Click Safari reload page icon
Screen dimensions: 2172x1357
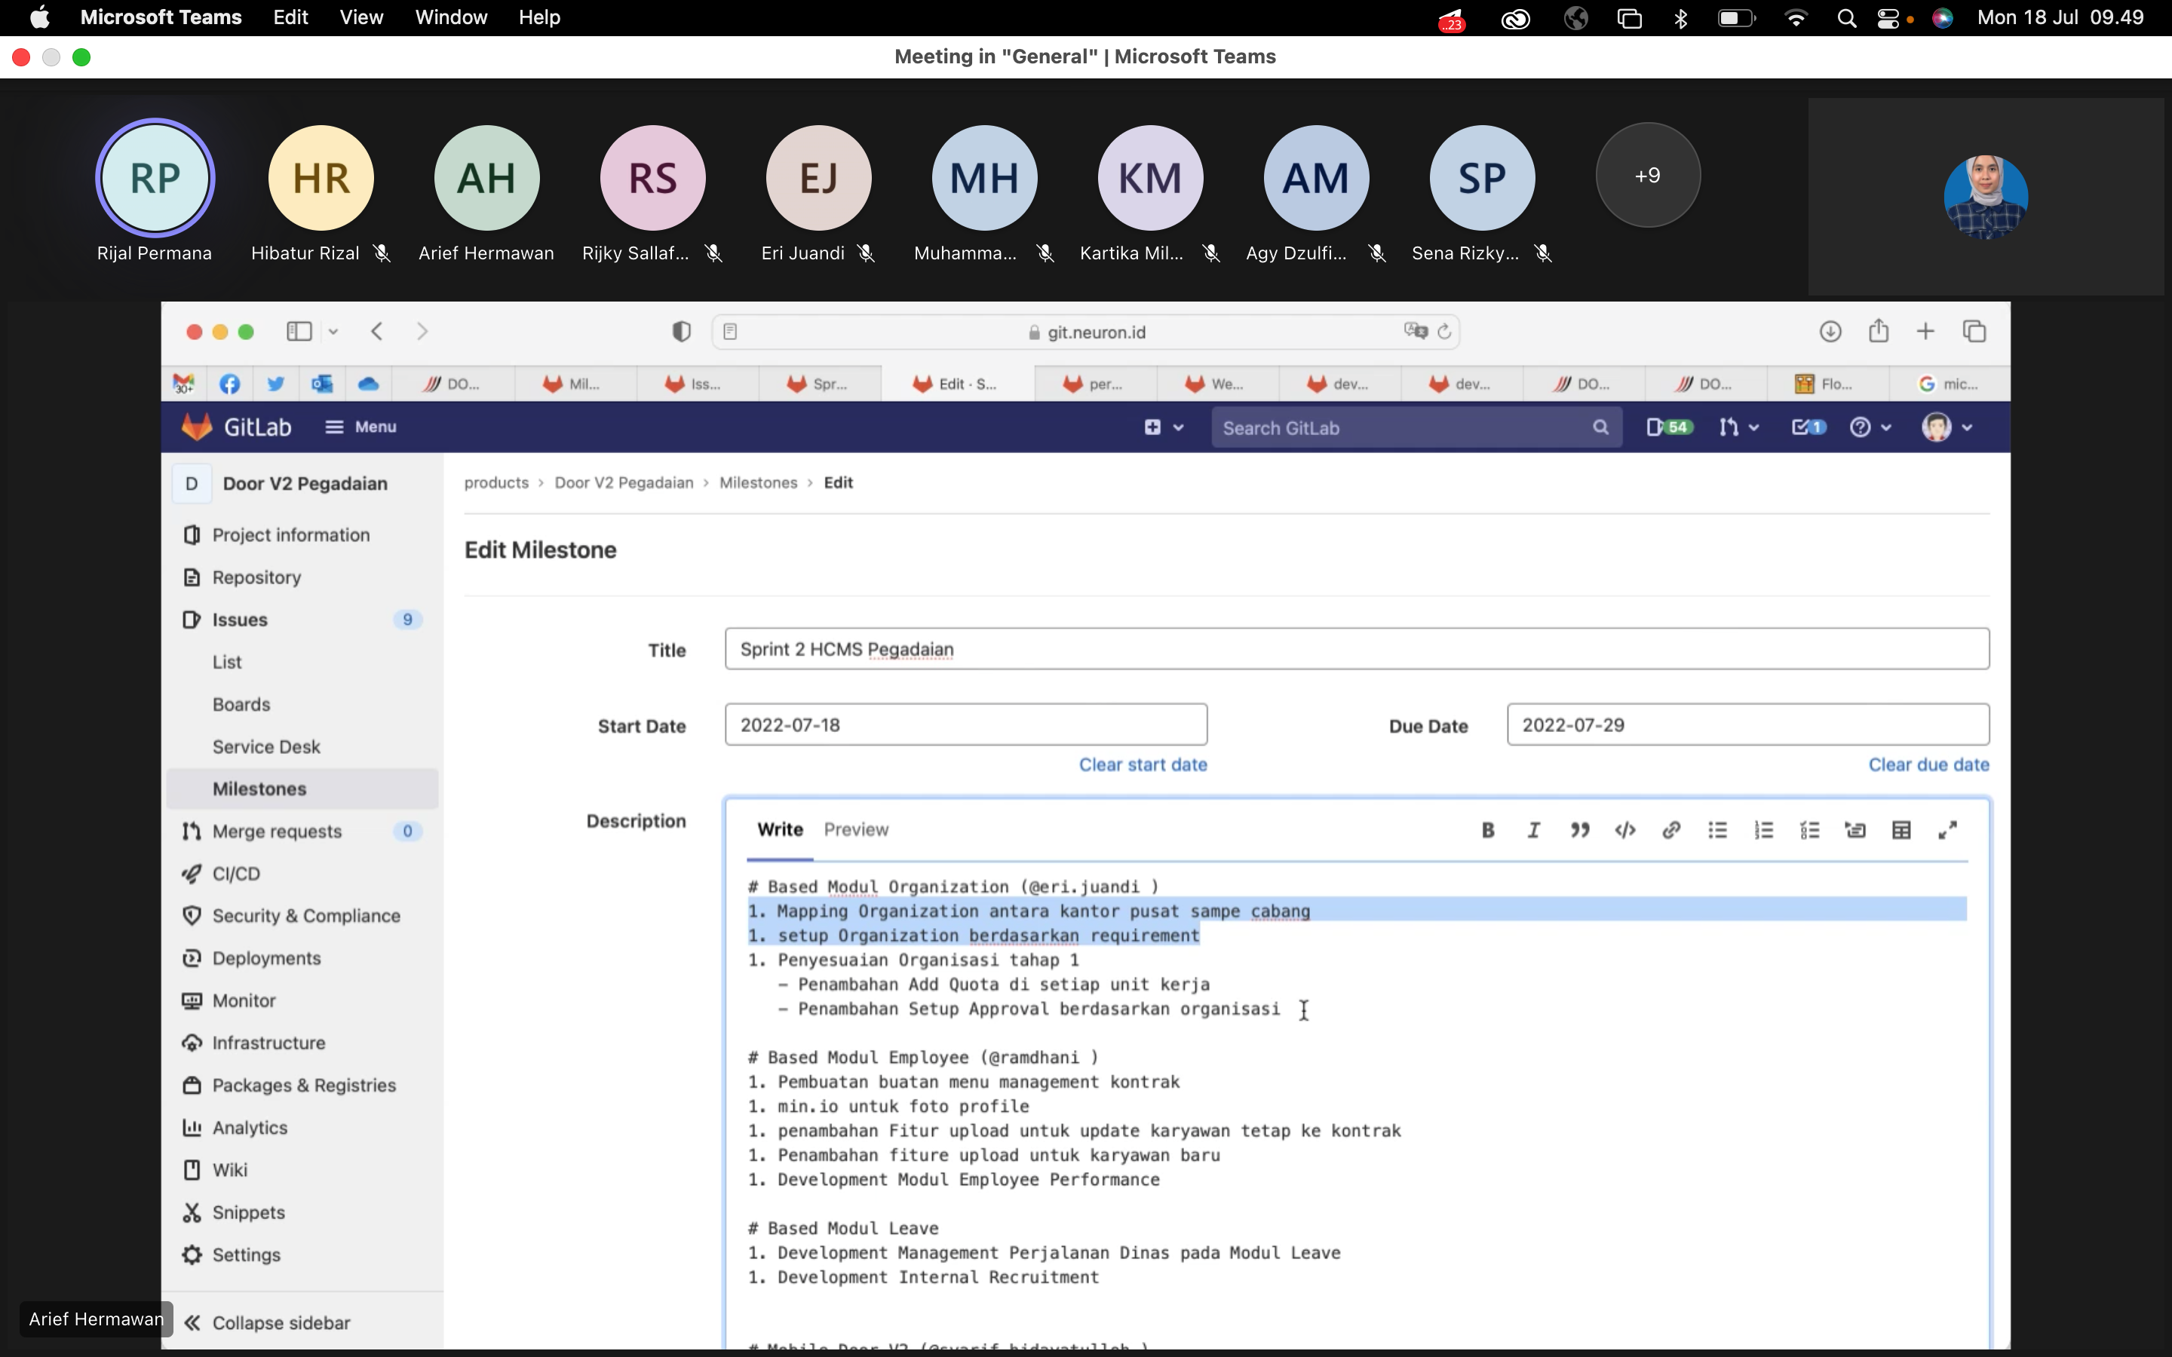coord(1444,332)
